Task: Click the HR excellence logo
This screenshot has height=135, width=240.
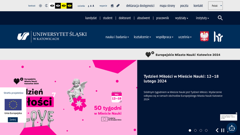Action: [218, 37]
